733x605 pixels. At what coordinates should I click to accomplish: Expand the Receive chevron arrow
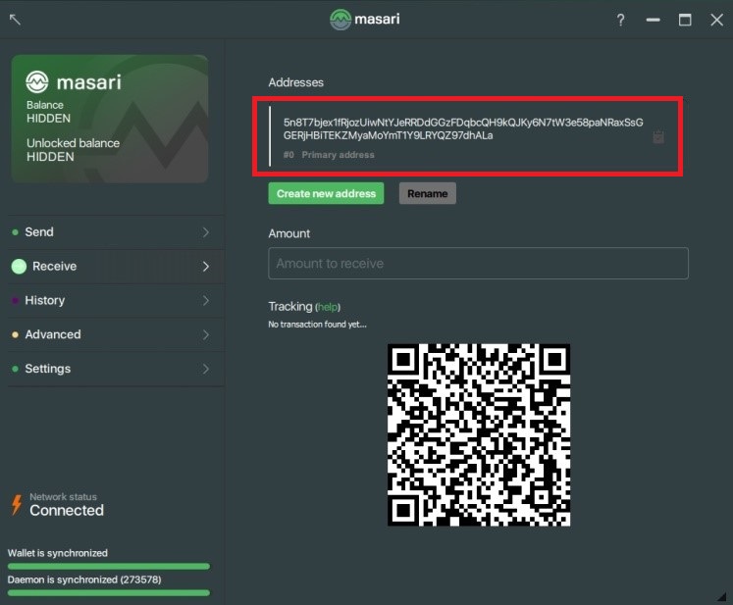click(x=206, y=267)
